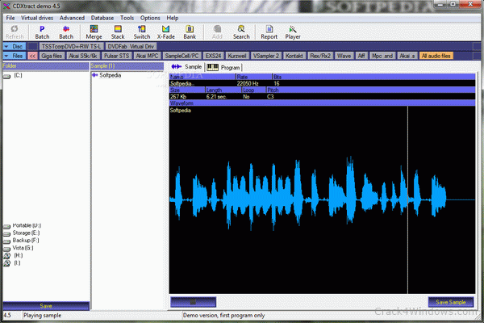Click the Stack toolbar icon
Image resolution: width=484 pixels, height=323 pixels.
(x=118, y=32)
